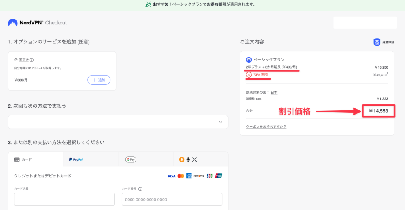Image resolution: width=405 pixels, height=210 pixels.
Task: Click the 73% discount percent badge icon
Action: [248, 74]
